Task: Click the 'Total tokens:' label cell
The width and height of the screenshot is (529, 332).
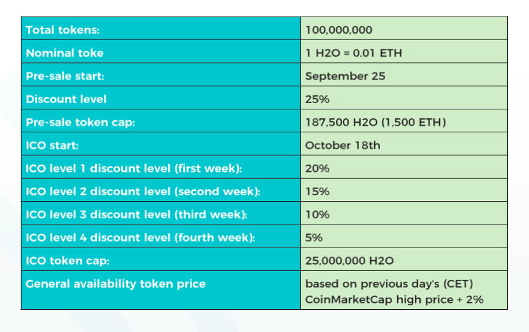Action: (x=62, y=30)
